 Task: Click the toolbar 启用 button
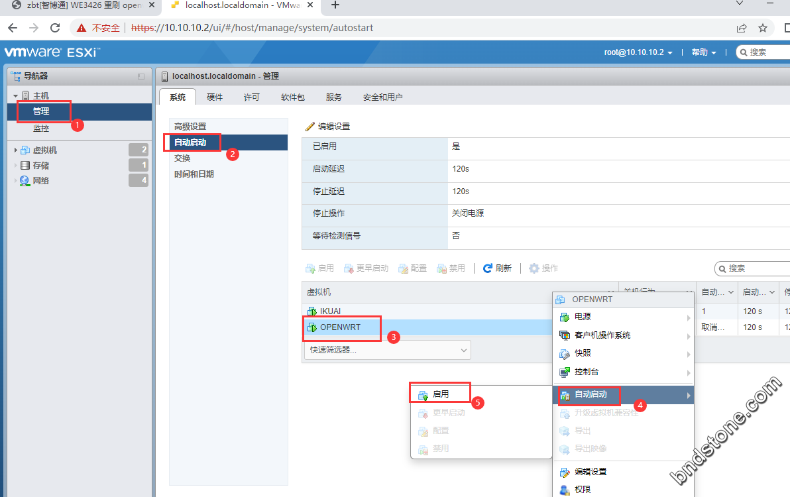click(x=320, y=268)
